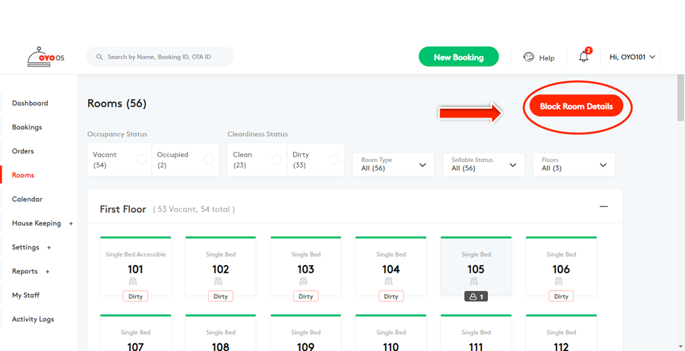This screenshot has height=351, width=685.
Task: Collapse the First Floor section
Action: [x=604, y=207]
